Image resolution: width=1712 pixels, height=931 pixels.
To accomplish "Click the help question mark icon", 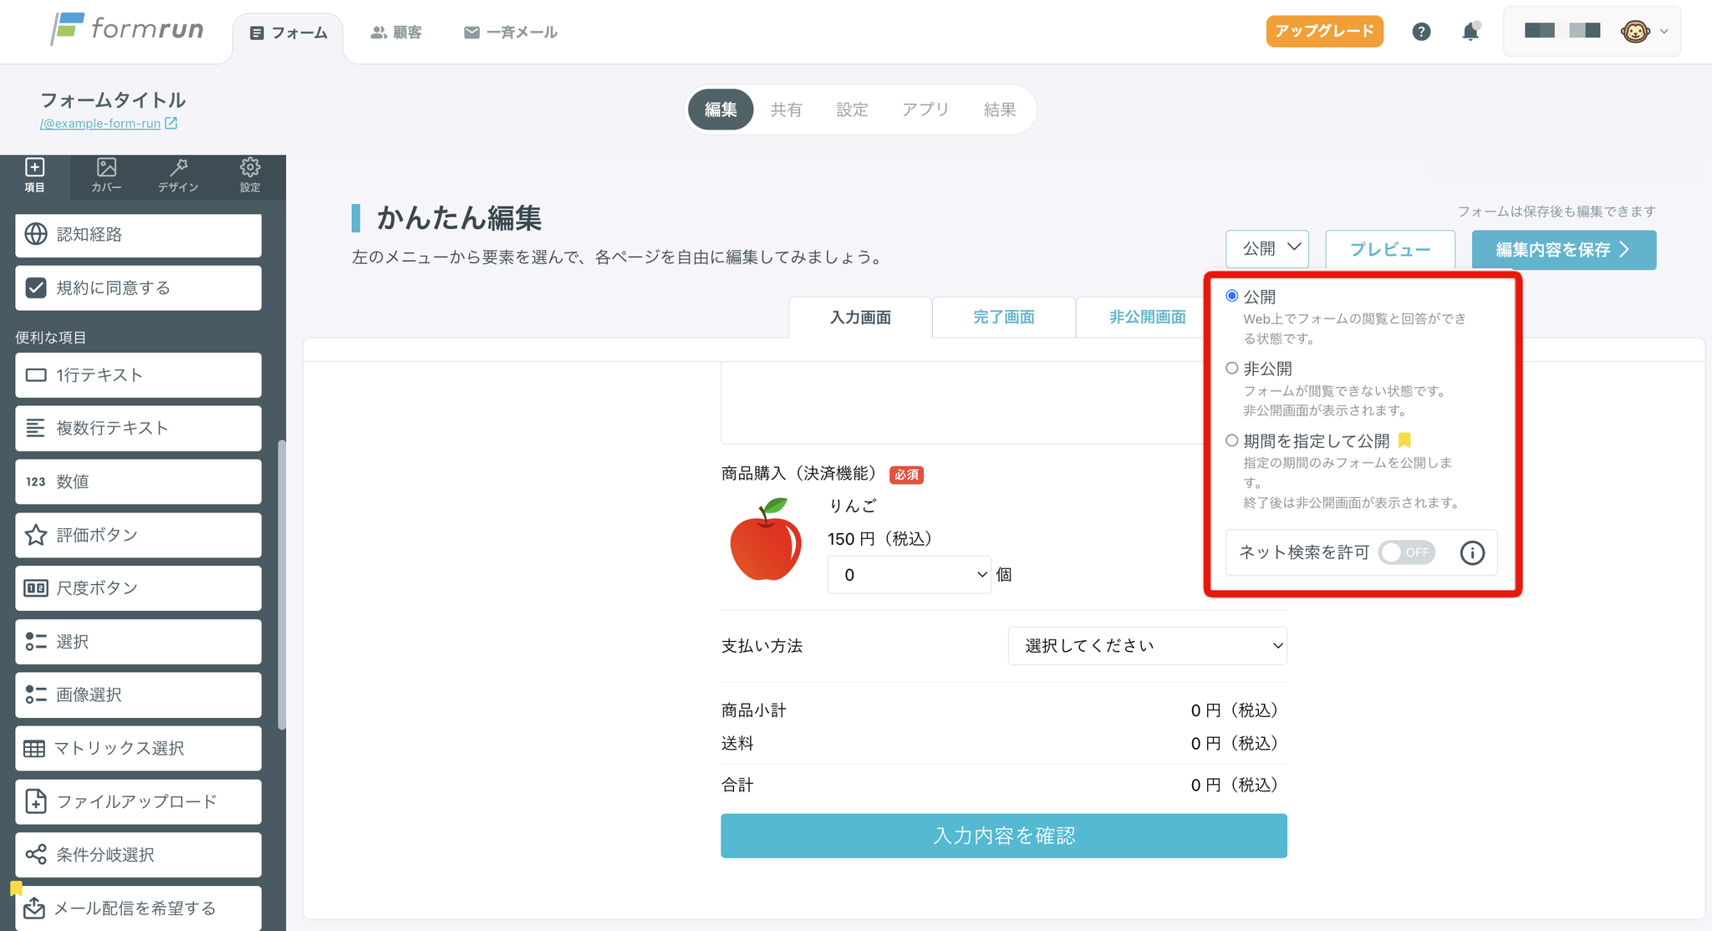I will (1421, 32).
